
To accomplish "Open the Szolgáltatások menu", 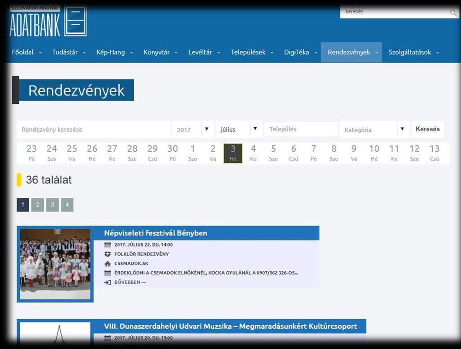I will [x=413, y=52].
